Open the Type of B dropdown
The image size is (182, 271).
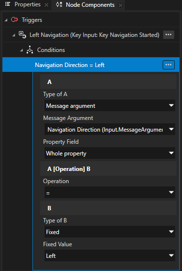pyautogui.click(x=110, y=232)
